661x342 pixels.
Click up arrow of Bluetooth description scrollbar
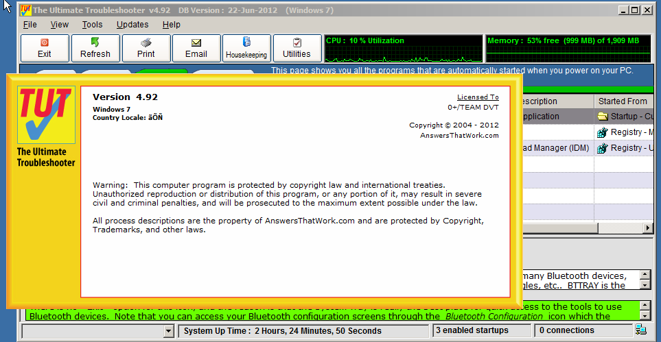click(645, 275)
